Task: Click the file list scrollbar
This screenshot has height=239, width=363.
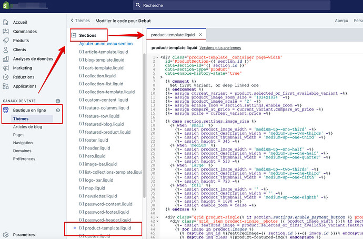Action: 144,125
